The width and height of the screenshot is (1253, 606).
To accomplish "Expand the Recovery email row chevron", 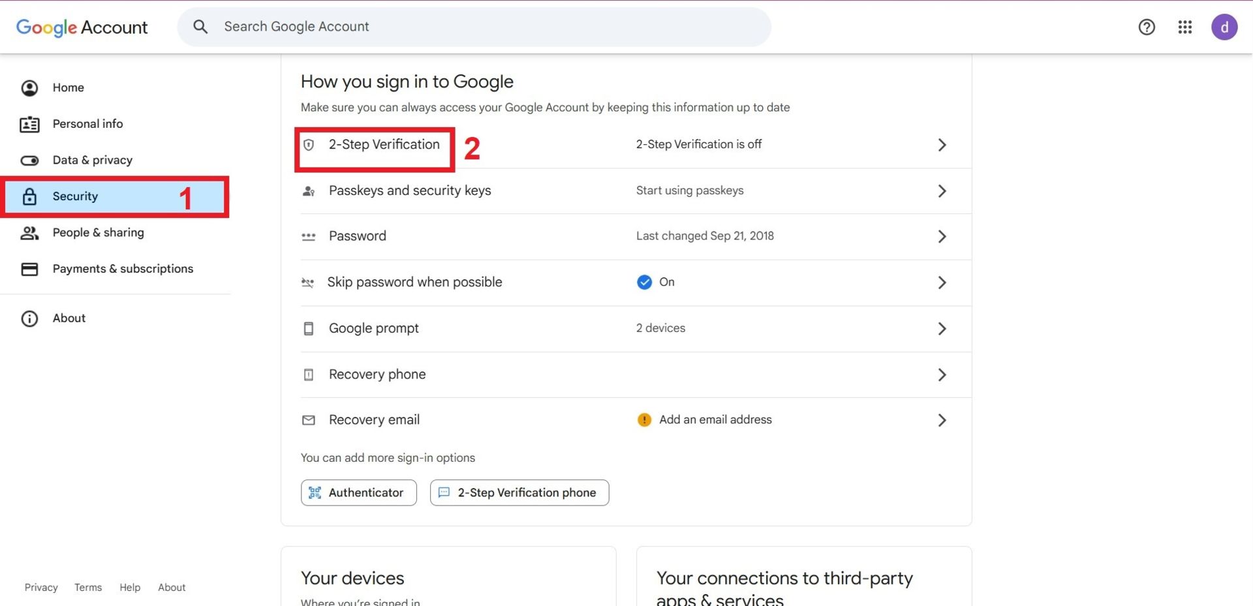I will [942, 420].
